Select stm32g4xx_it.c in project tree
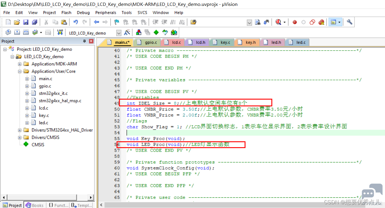Viewport: 385px width, 208px height. click(x=53, y=93)
